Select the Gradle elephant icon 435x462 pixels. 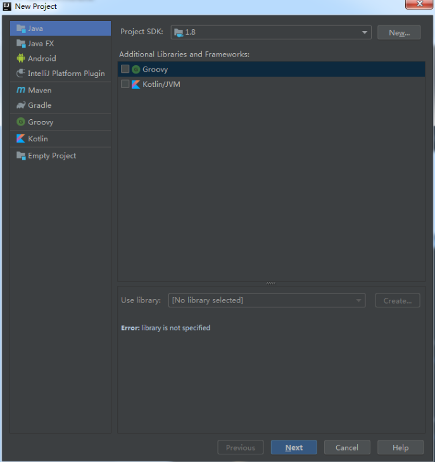coord(21,105)
